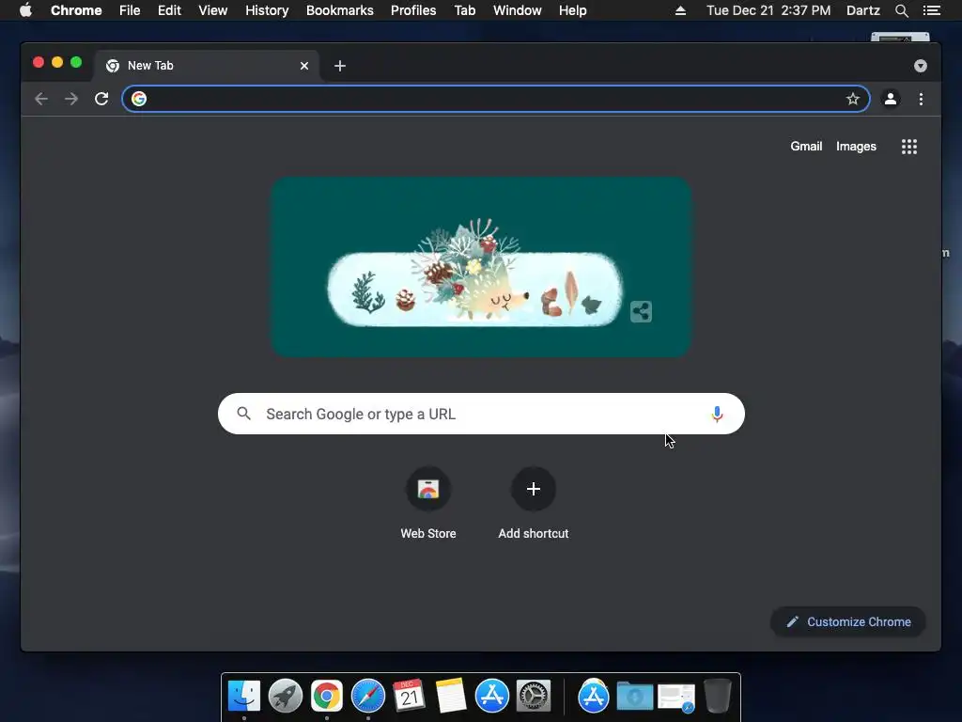Open the View menu
Viewport: 962px width, 722px height.
click(x=213, y=10)
